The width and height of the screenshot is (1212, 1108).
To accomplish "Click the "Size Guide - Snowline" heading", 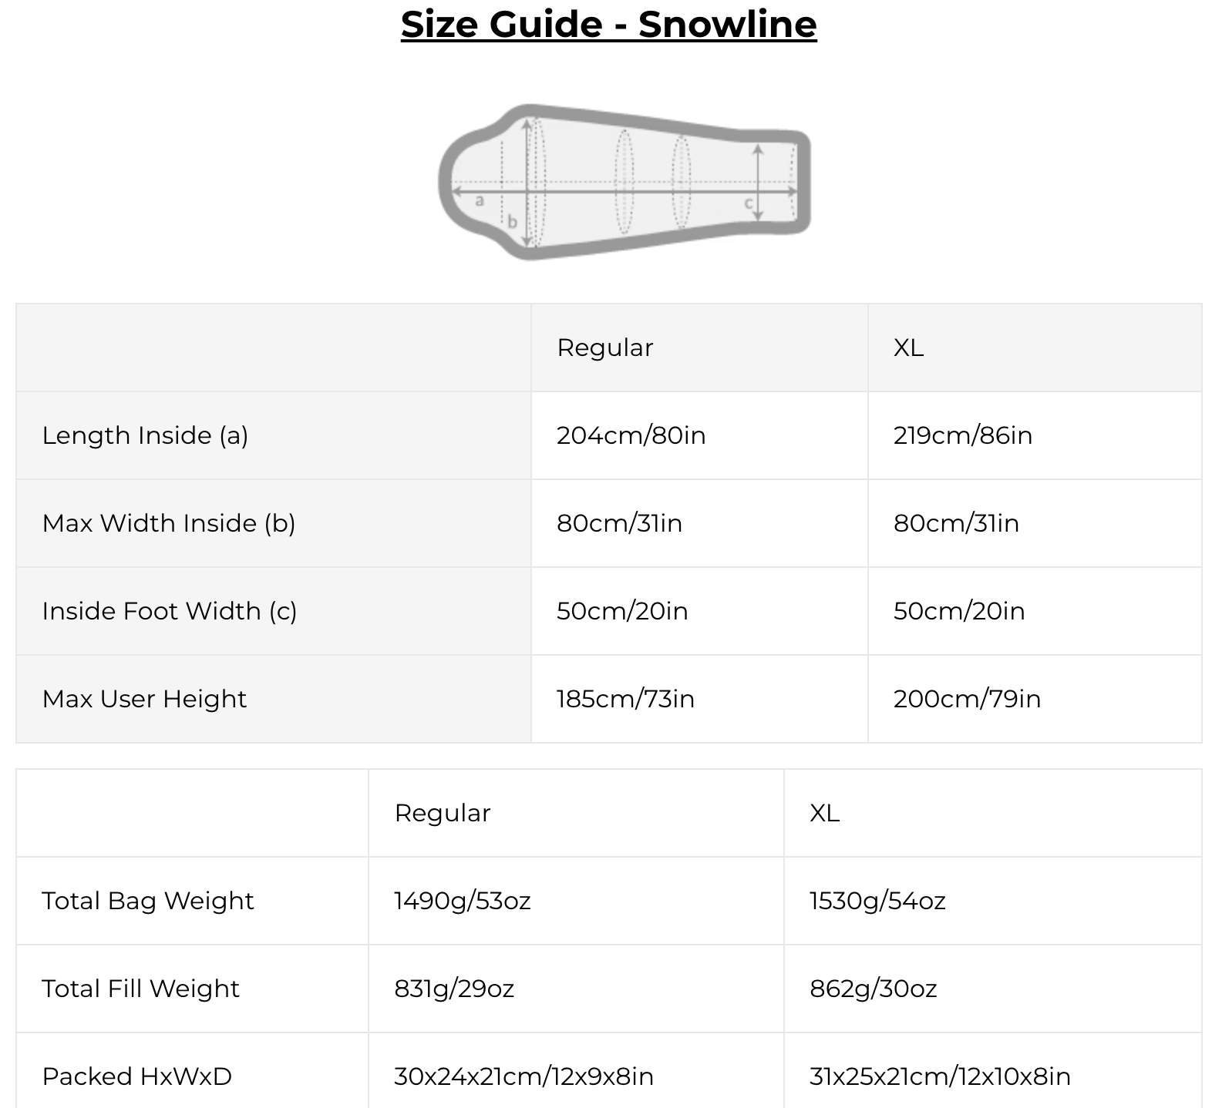I will click(x=608, y=24).
